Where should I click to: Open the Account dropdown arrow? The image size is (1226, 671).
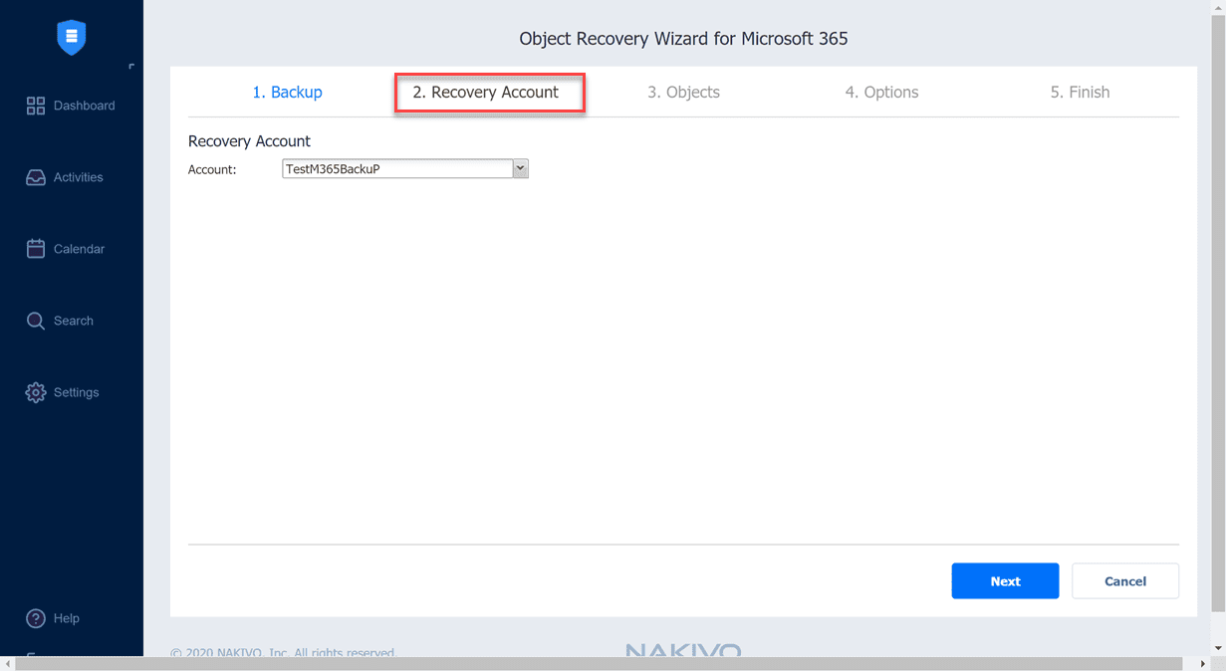click(x=521, y=167)
